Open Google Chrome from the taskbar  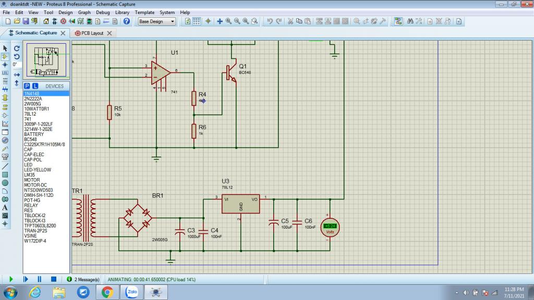point(107,292)
